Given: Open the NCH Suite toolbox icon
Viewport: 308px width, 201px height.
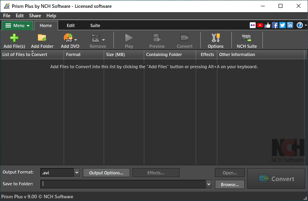Looking at the screenshot, I should (247, 38).
